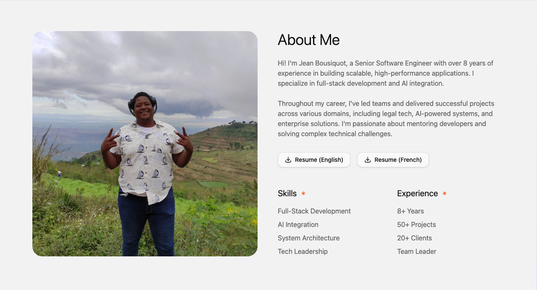Click the About Me heading
This screenshot has width=537, height=290.
click(x=309, y=40)
